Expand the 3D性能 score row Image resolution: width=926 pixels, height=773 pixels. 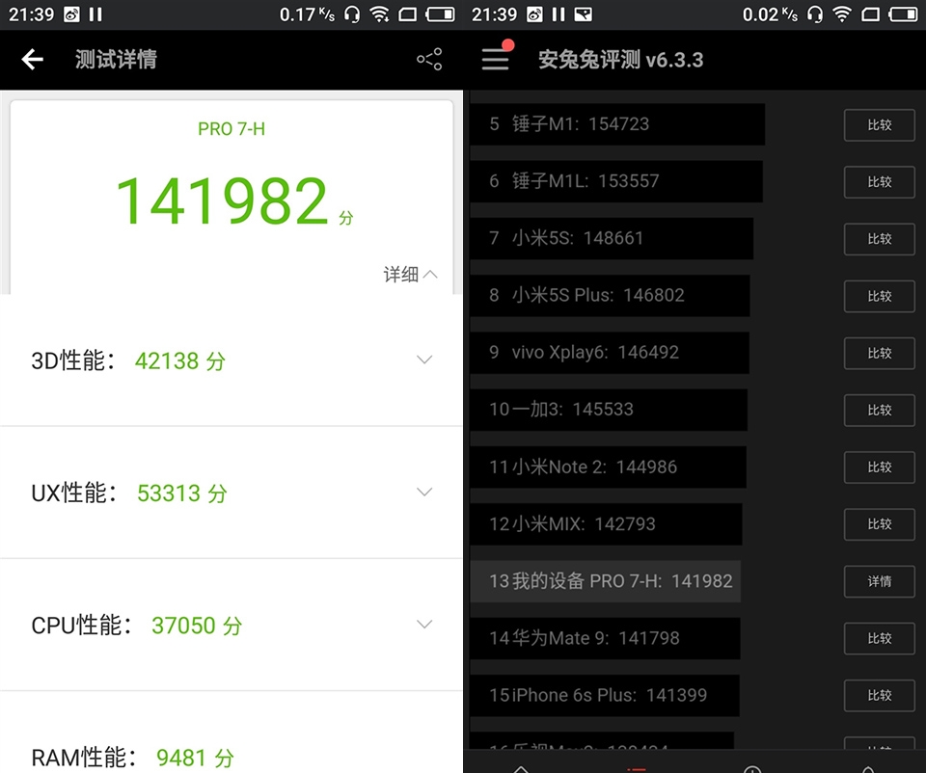pos(424,360)
